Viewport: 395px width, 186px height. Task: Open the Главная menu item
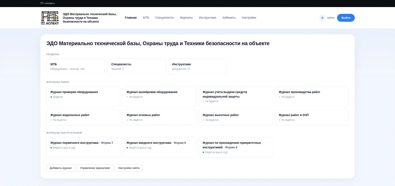[x=131, y=18]
